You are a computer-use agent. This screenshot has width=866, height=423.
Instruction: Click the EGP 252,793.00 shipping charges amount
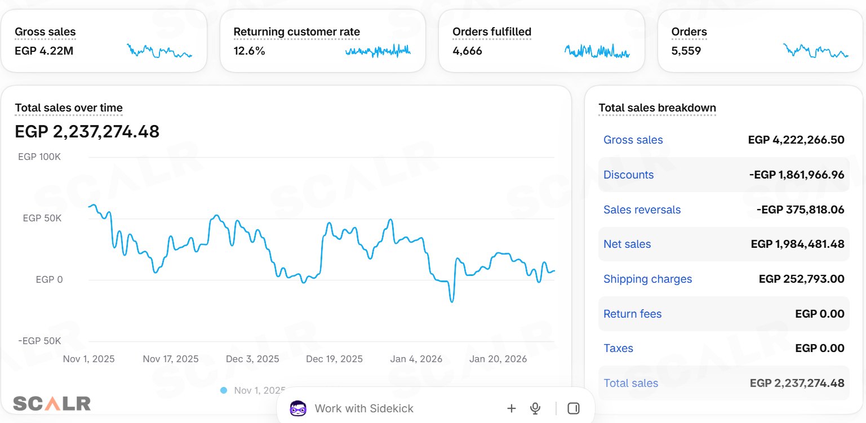point(802,279)
